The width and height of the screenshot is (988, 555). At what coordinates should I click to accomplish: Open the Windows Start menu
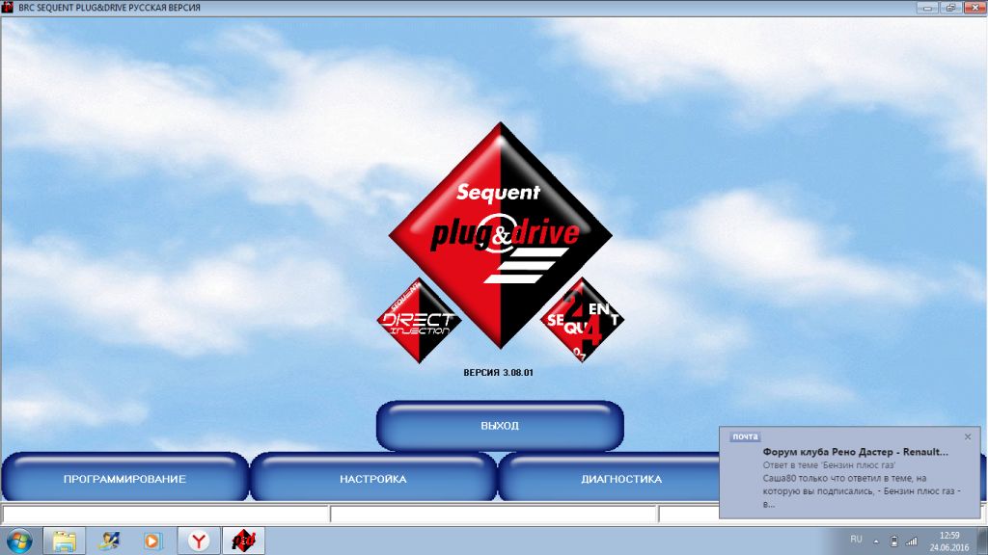click(19, 541)
